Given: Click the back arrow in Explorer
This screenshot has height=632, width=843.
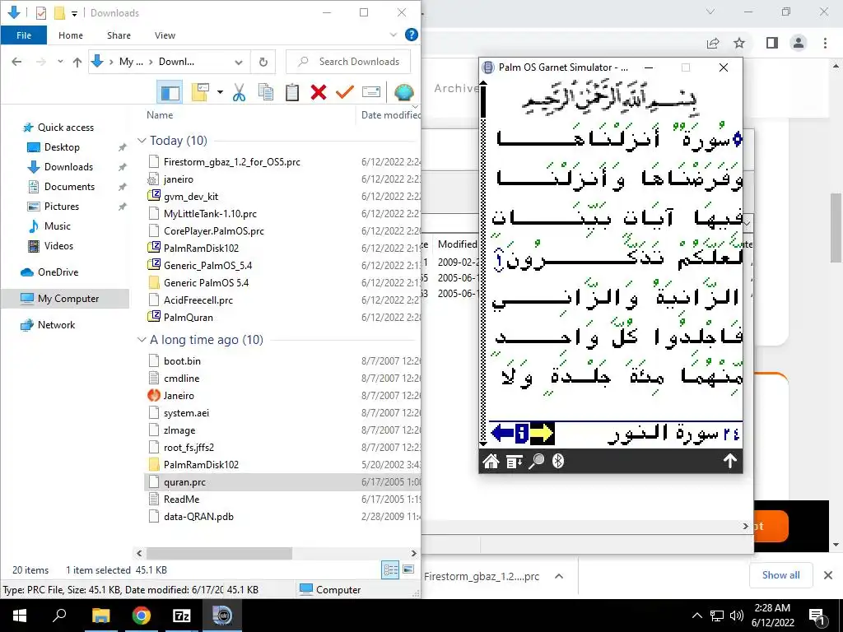Looking at the screenshot, I should click(16, 62).
